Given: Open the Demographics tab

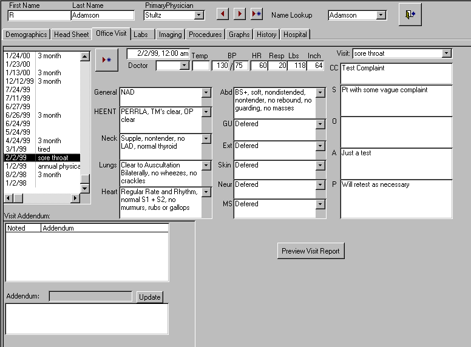Looking at the screenshot, I should click(x=26, y=35).
